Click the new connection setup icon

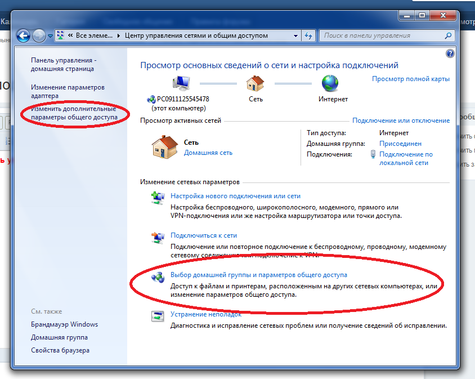(158, 198)
